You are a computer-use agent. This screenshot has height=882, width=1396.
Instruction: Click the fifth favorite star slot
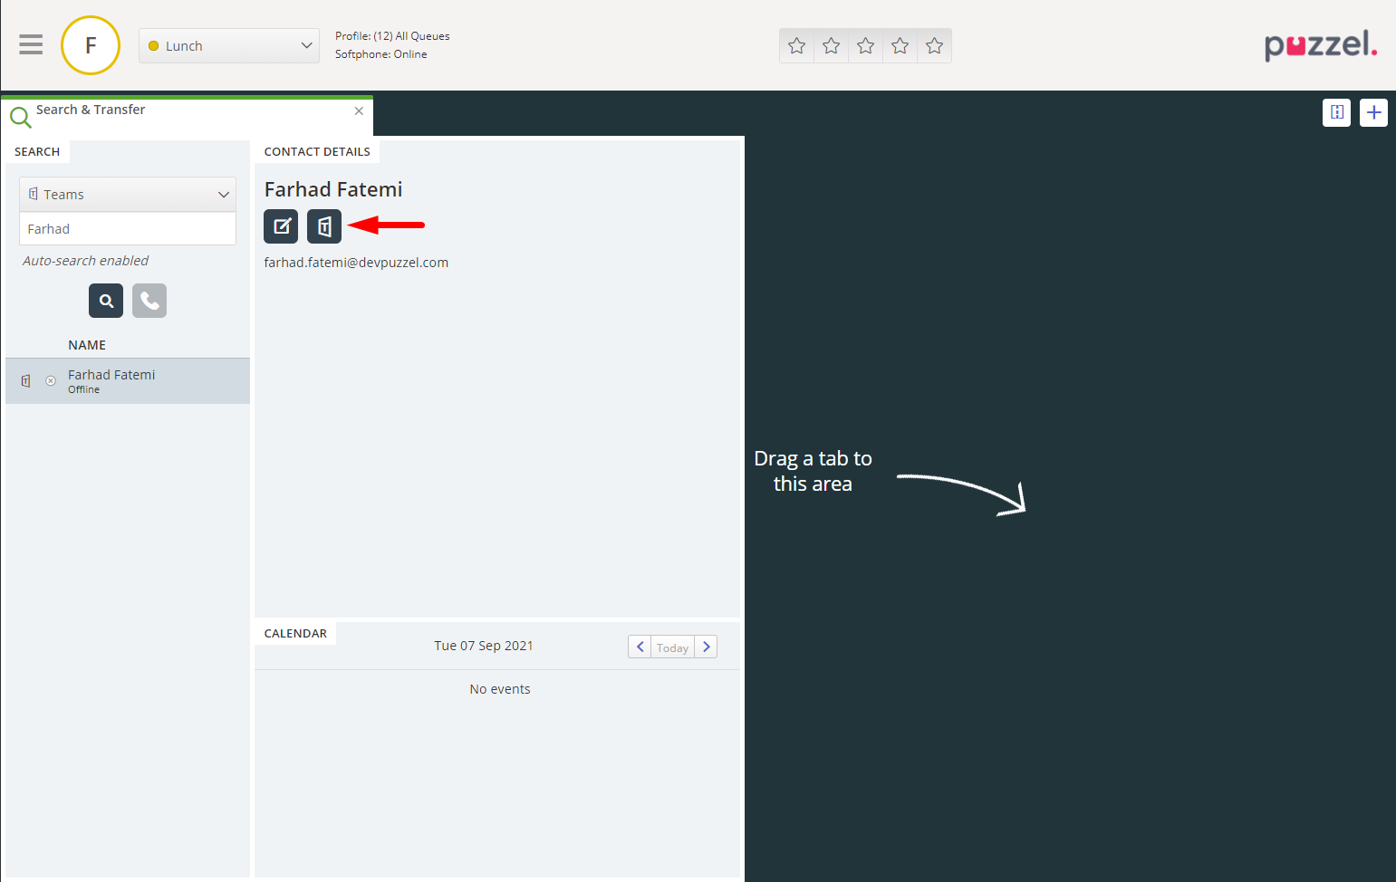[934, 45]
